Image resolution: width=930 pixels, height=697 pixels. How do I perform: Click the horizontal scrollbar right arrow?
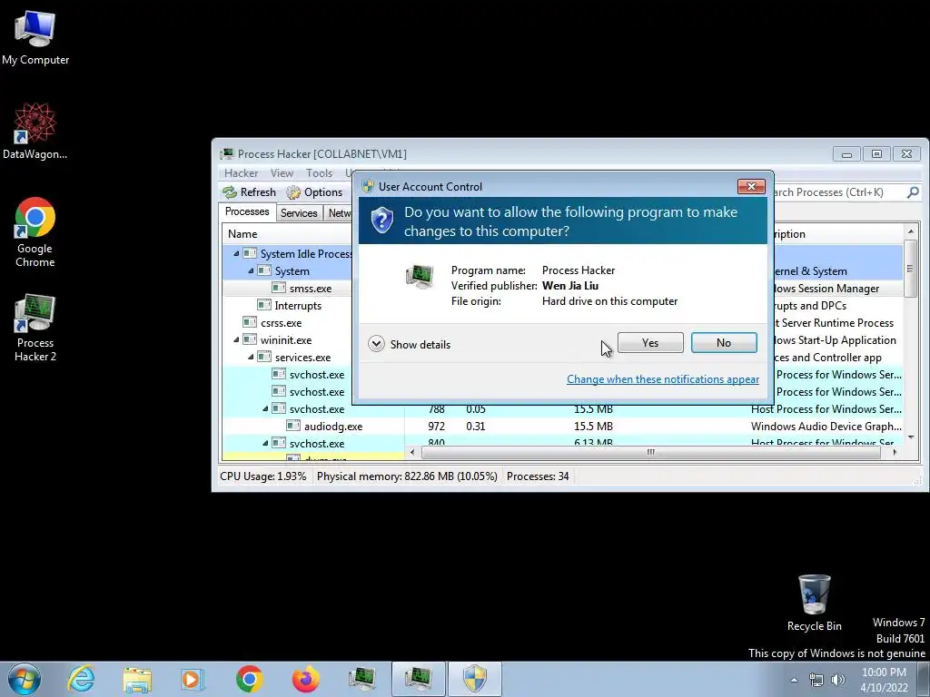(895, 452)
